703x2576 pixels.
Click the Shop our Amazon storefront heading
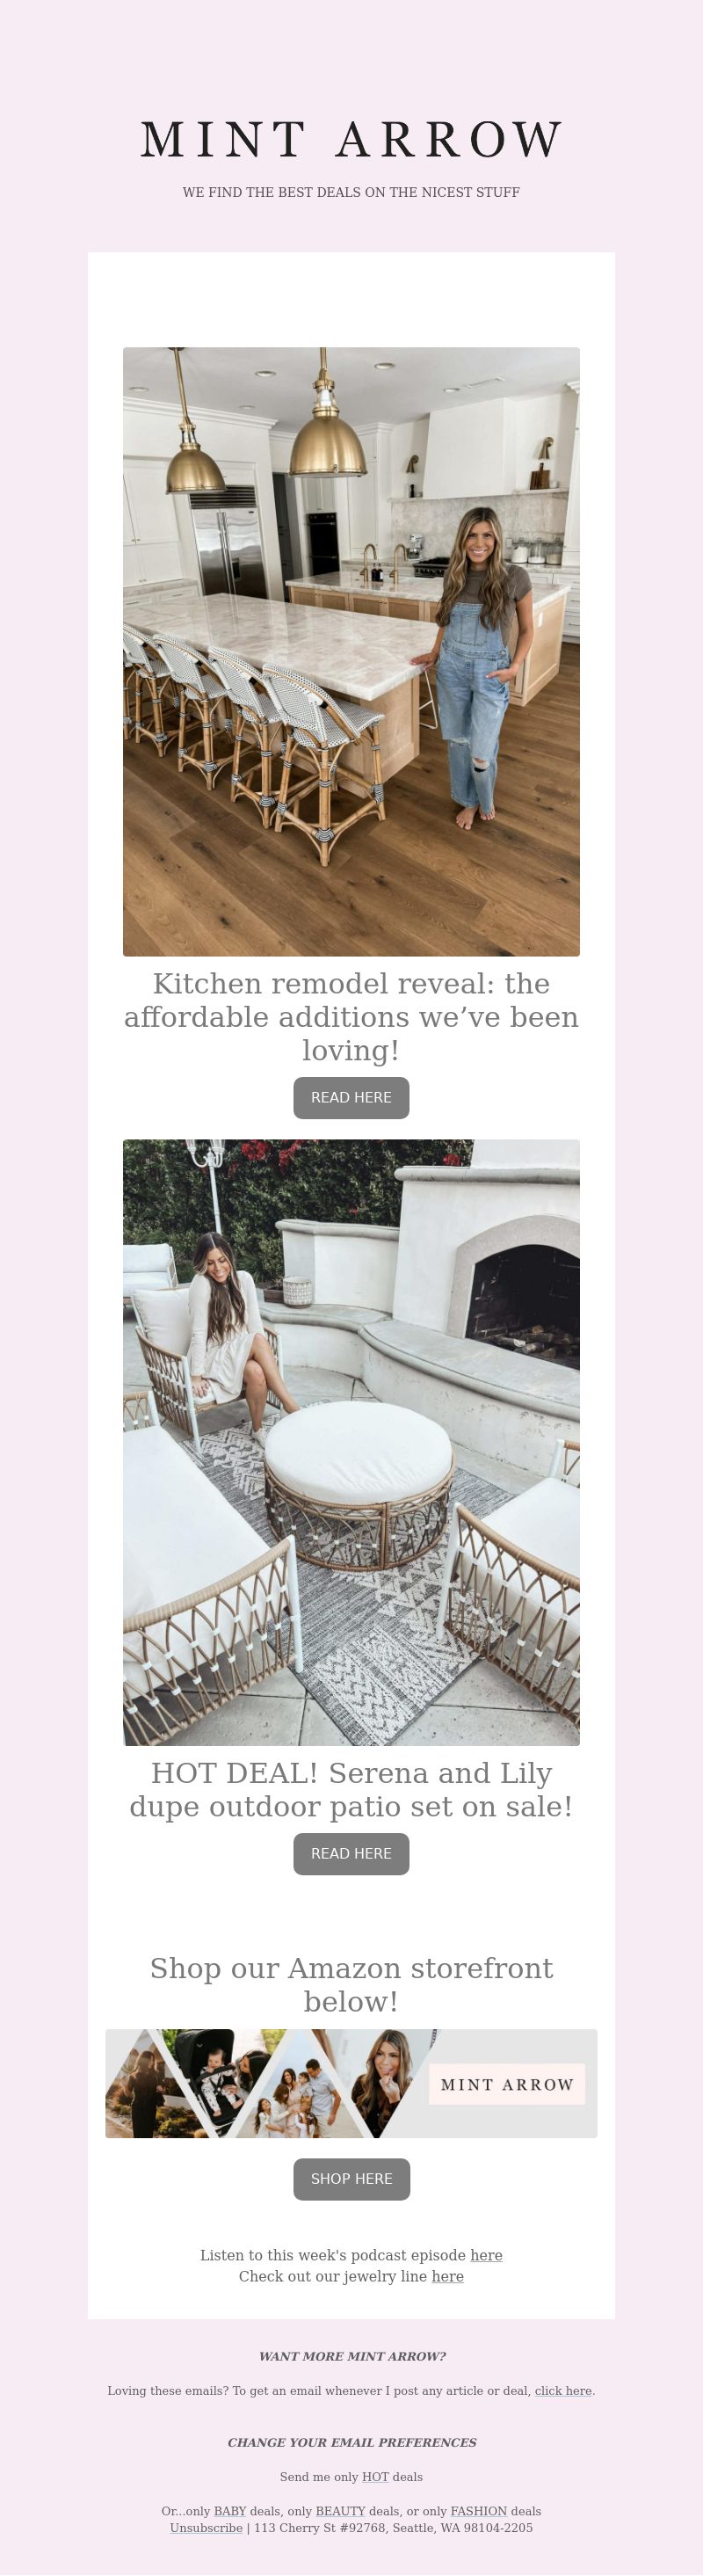coord(351,1985)
